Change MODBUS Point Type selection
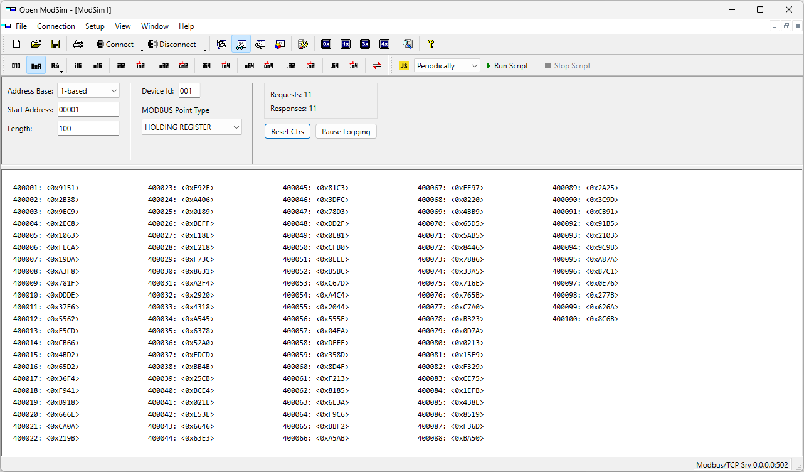 click(191, 127)
